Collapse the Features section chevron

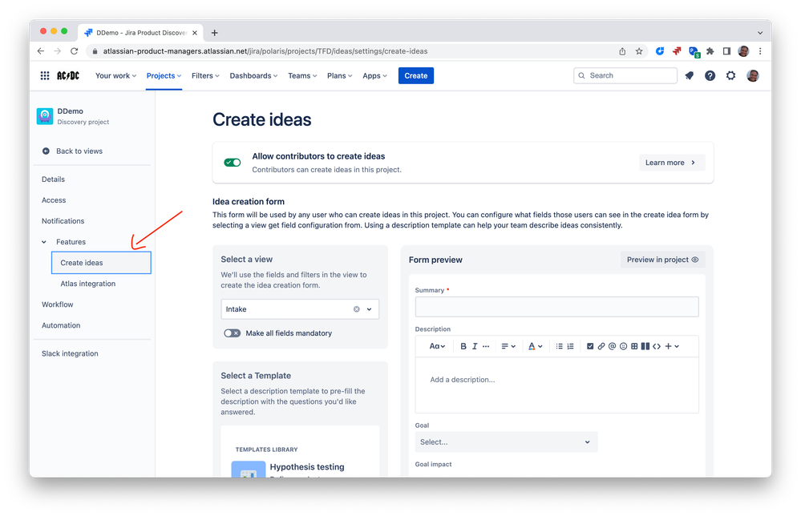44,242
